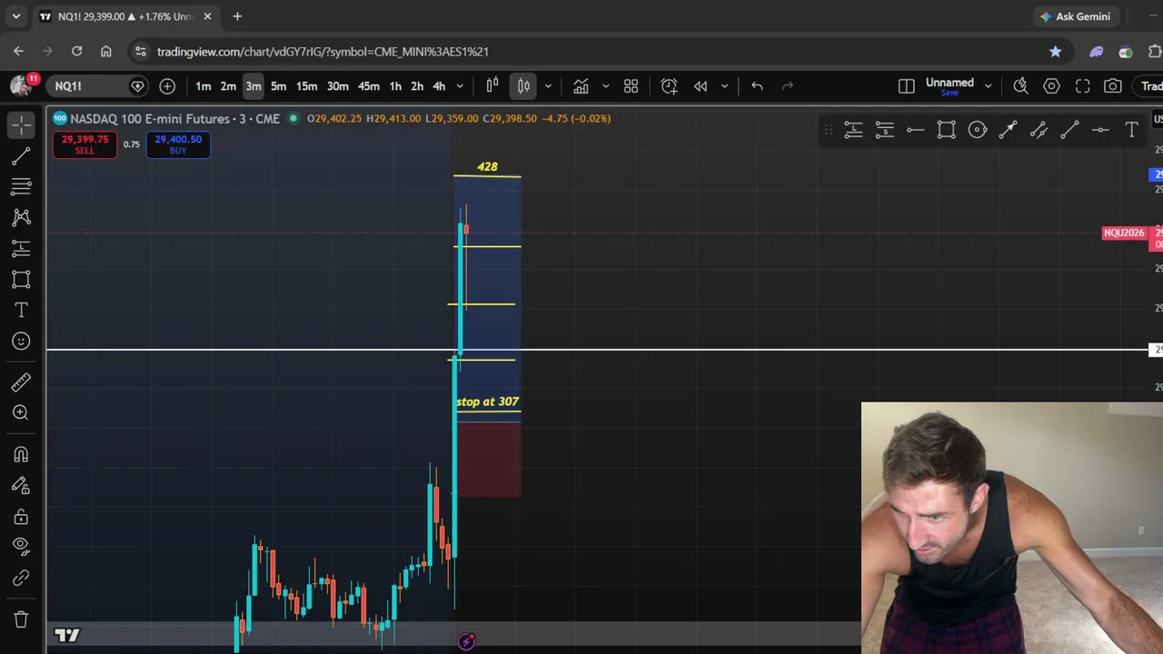The height and width of the screenshot is (654, 1163).
Task: Switch to the 30m timeframe
Action: [337, 86]
